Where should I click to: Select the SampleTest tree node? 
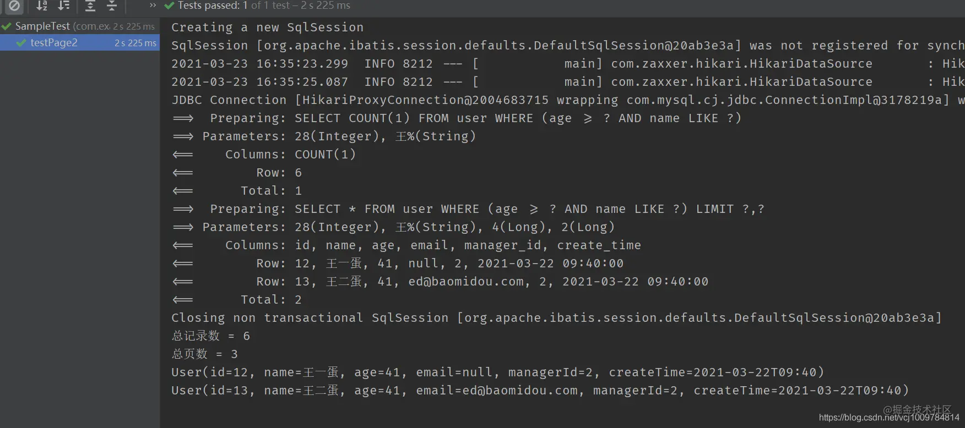(x=80, y=26)
